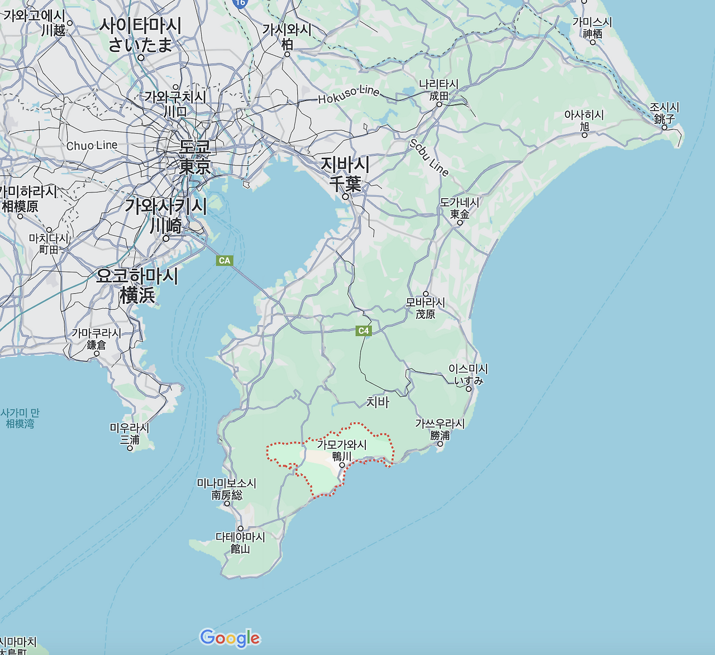
Task: Select the Choshi city marker dot
Action: [x=664, y=128]
